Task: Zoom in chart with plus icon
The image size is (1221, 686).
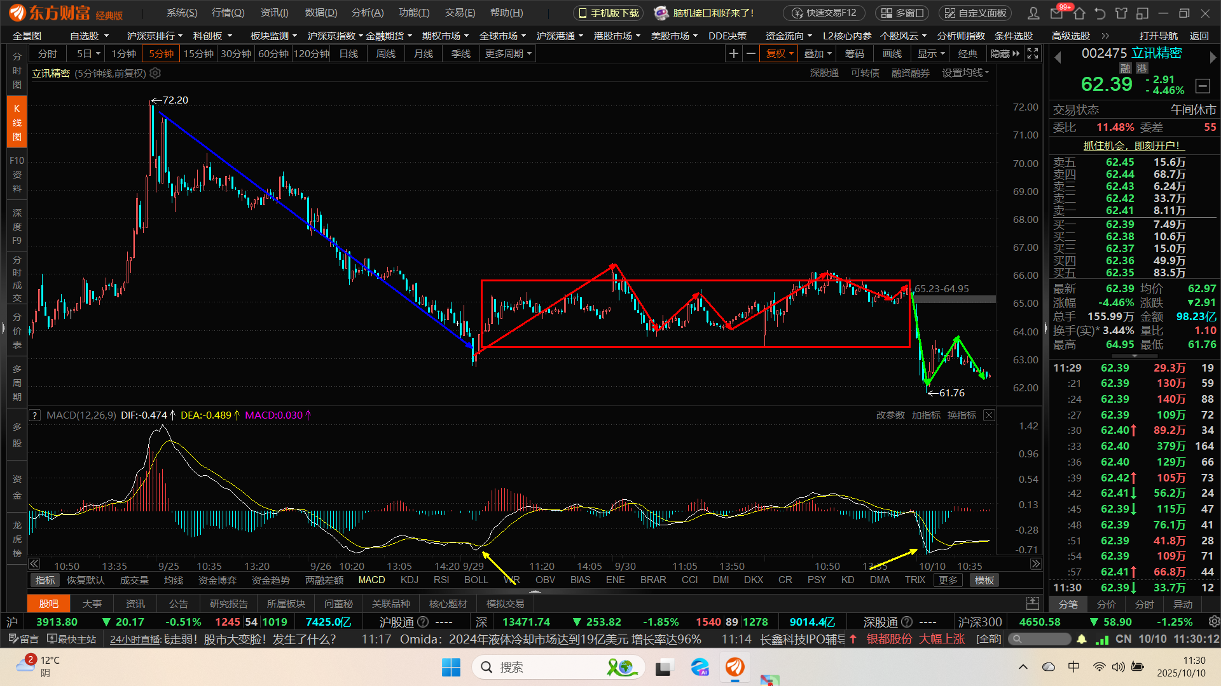Action: tap(733, 54)
